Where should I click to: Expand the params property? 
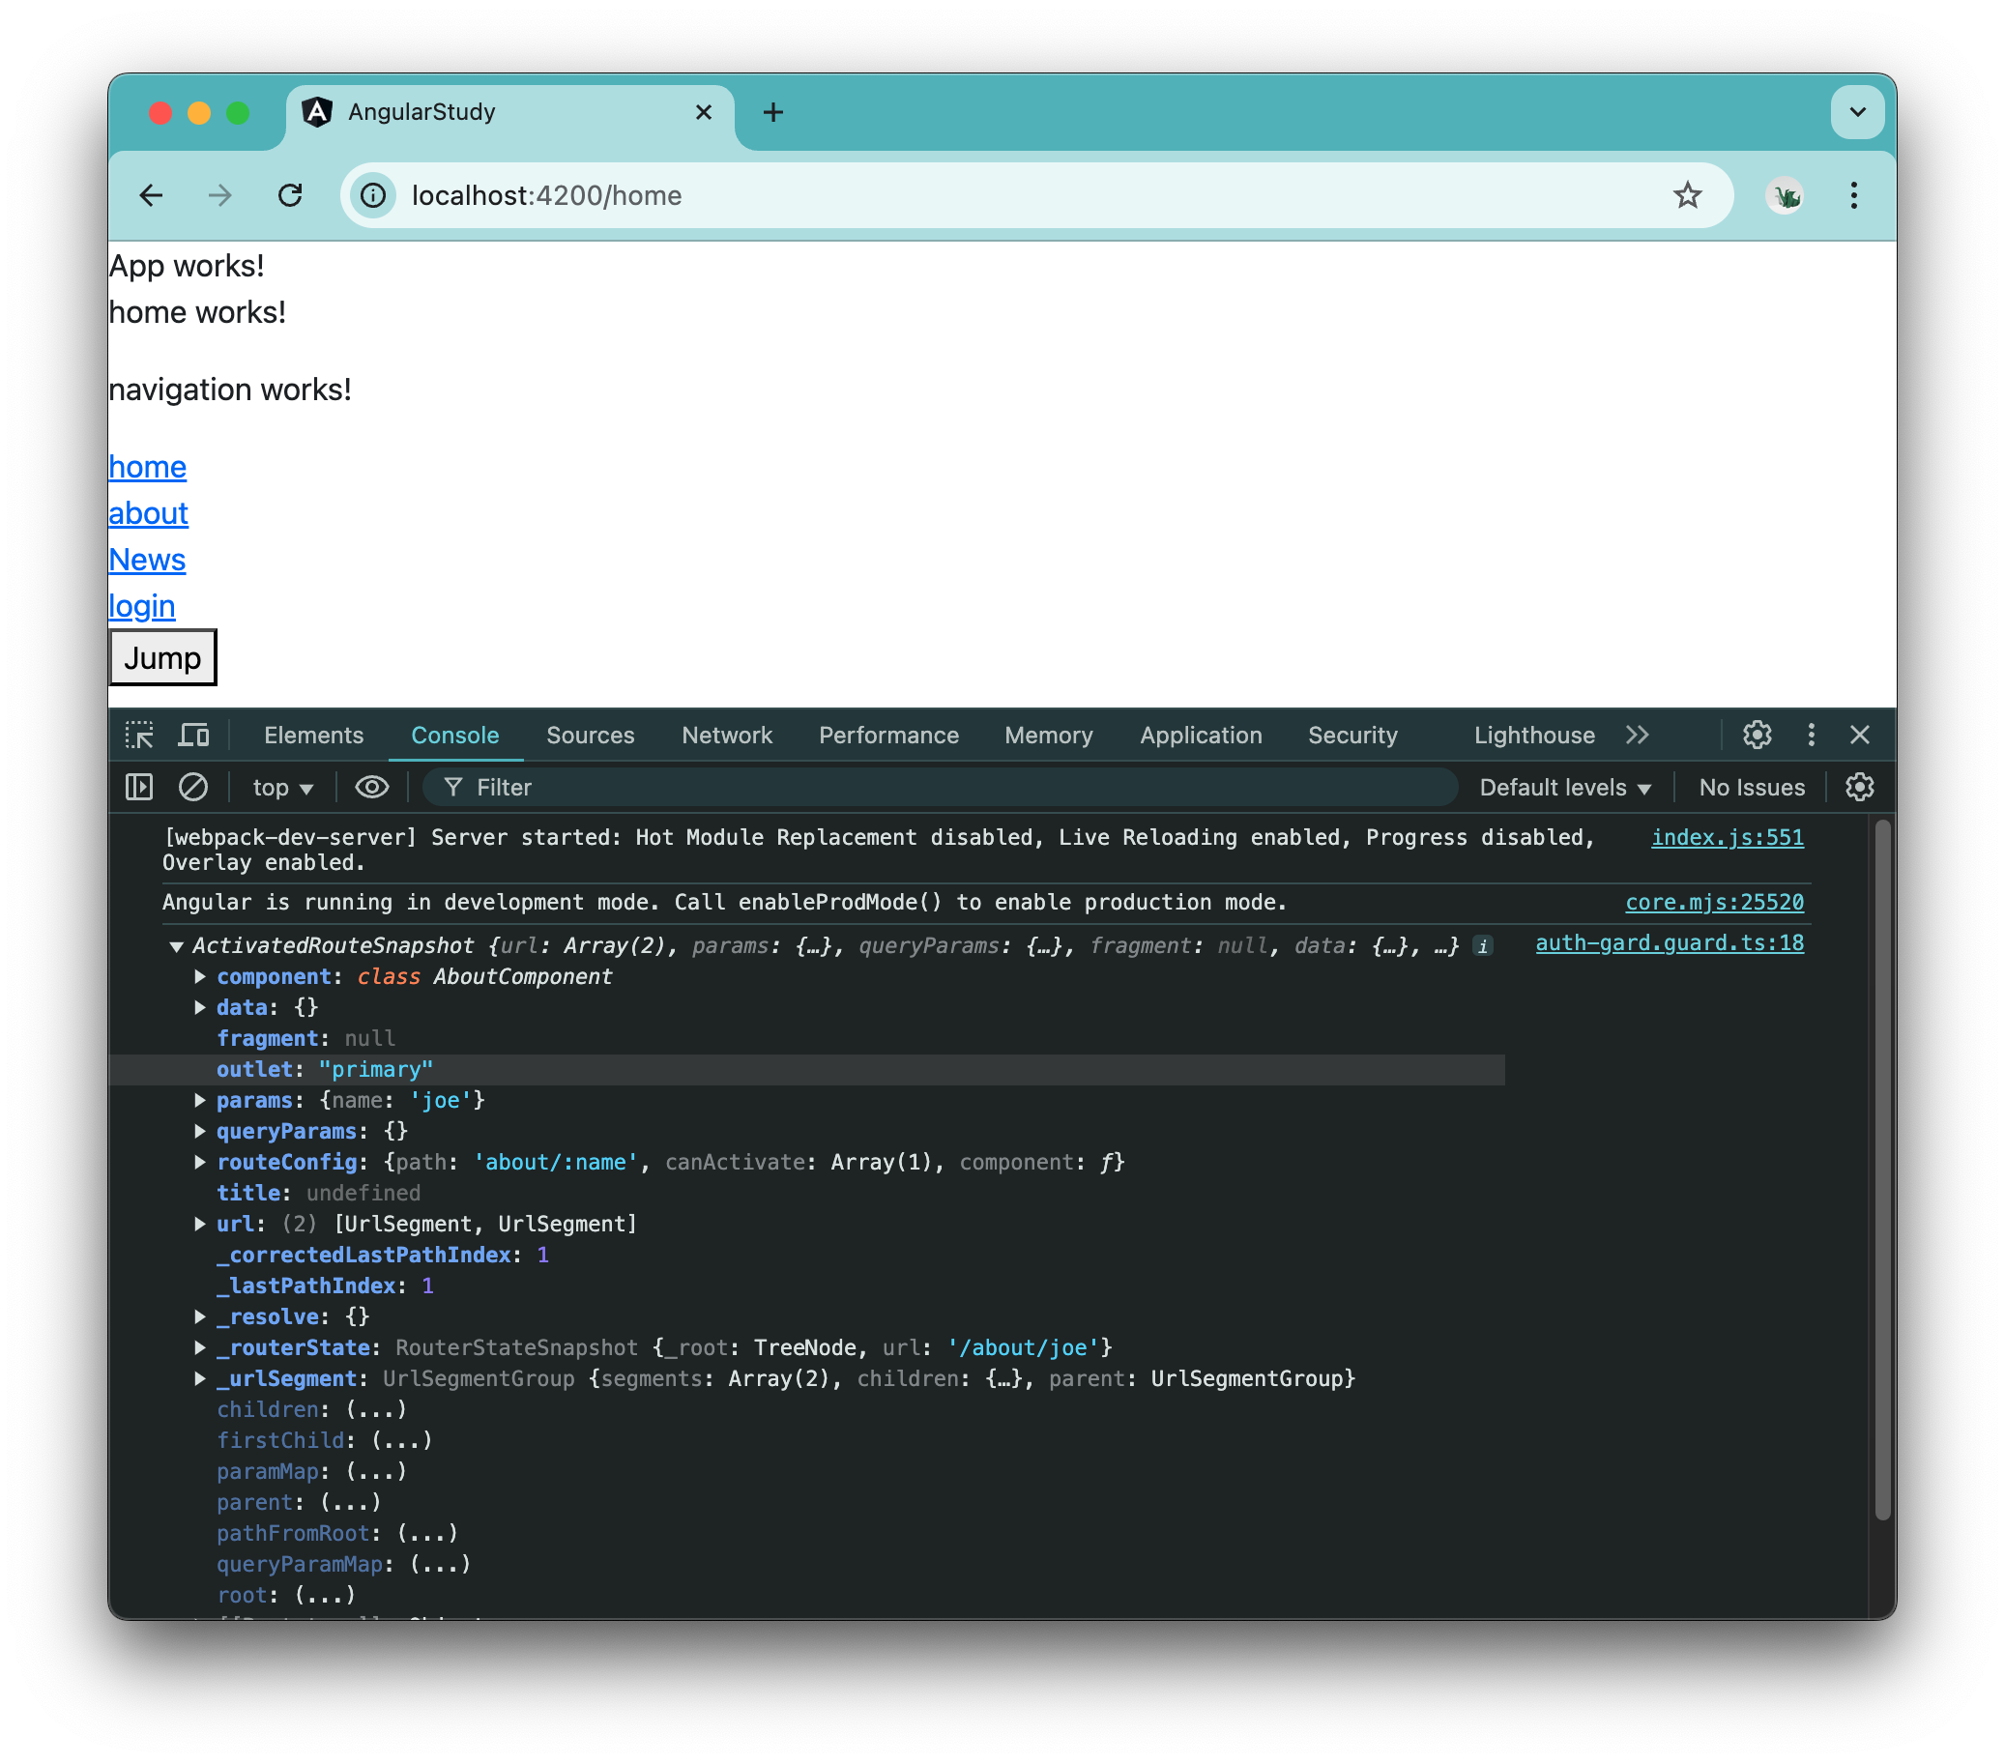(x=201, y=1100)
